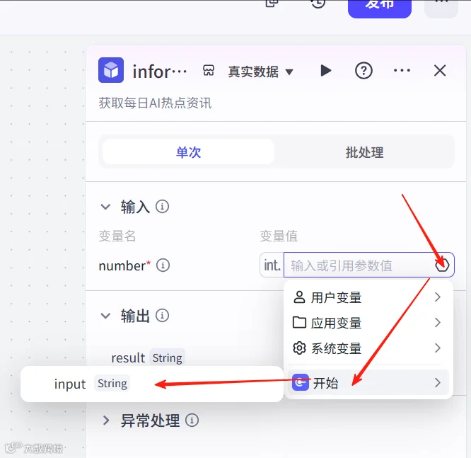
Task: Select the 单次 tab
Action: click(x=188, y=152)
